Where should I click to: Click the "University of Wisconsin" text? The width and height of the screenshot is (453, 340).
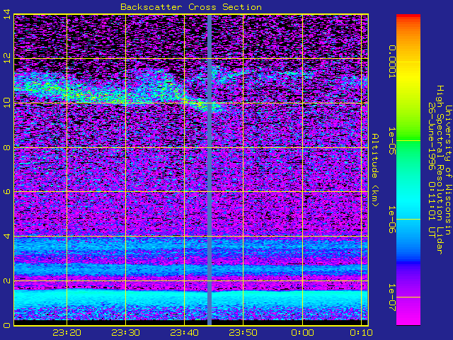coord(448,170)
